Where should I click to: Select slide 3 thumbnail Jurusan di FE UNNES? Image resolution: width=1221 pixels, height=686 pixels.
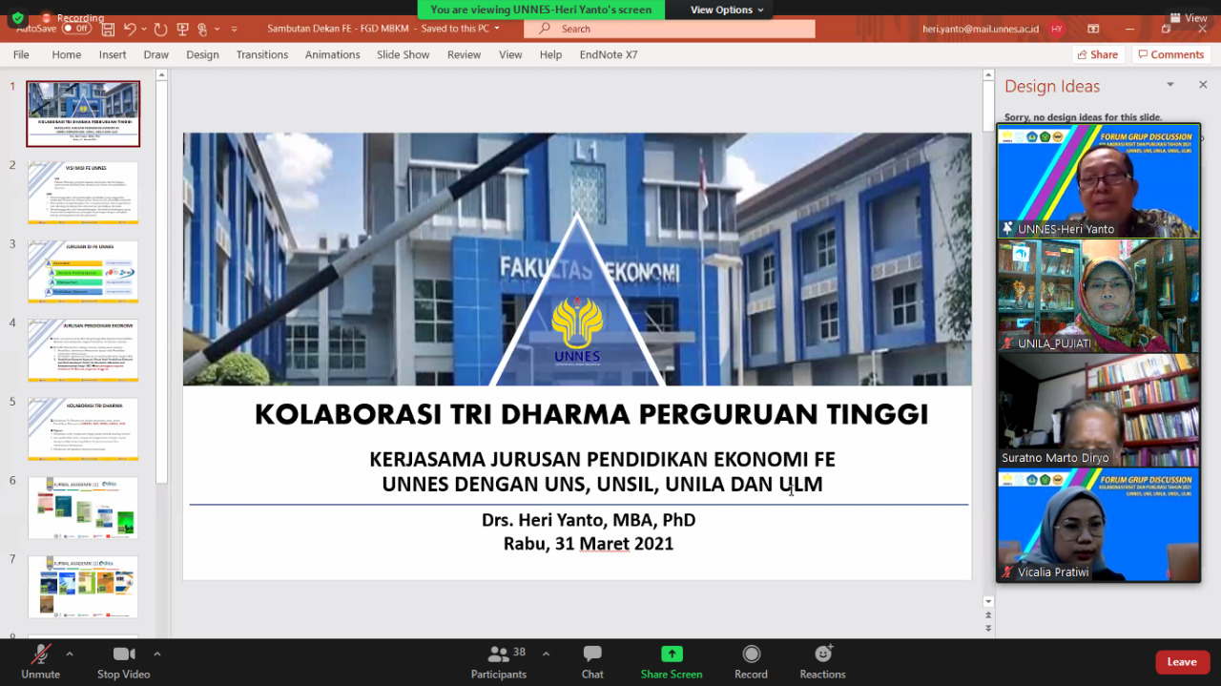click(83, 272)
